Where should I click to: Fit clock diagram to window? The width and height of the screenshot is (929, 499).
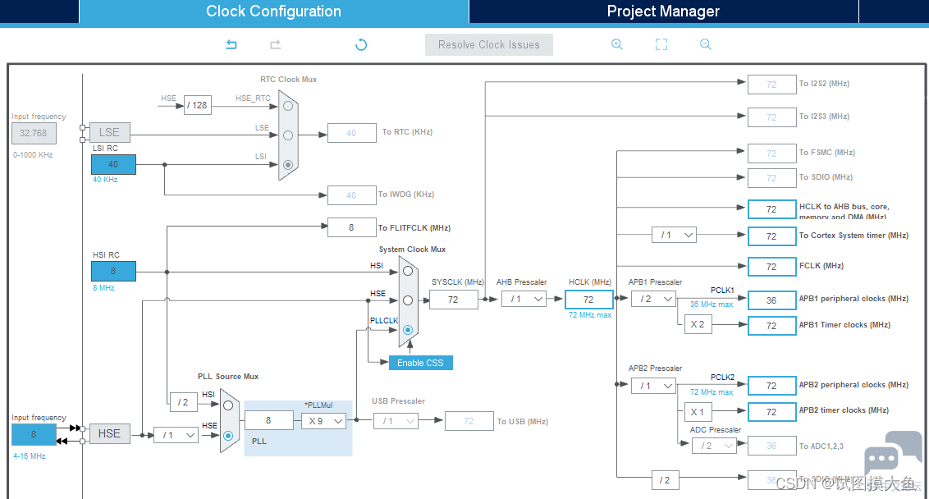[x=661, y=44]
